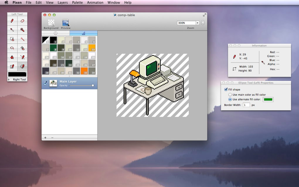299x187 pixels.
Task: Click the Background toolbar button
Action: tap(51, 23)
